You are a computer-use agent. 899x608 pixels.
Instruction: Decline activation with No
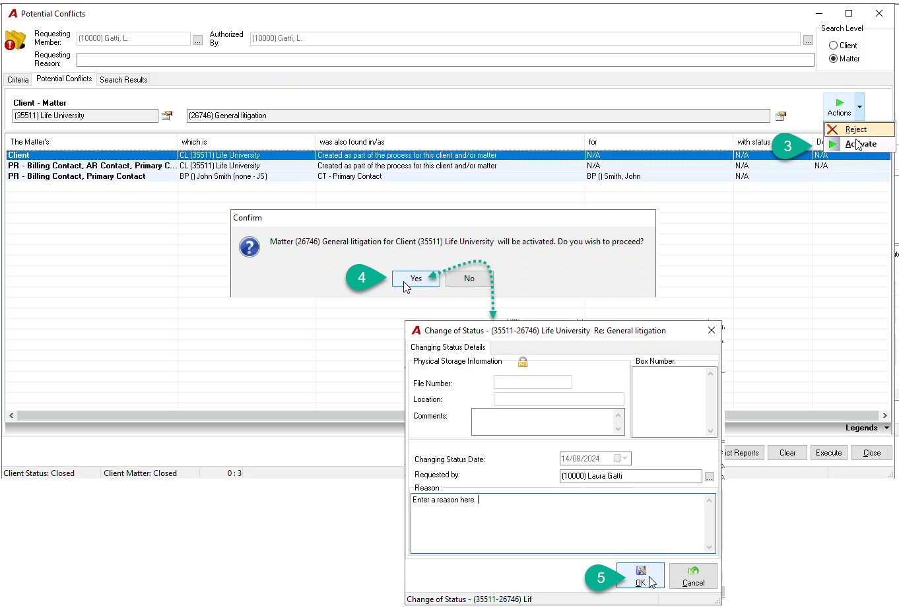(x=469, y=279)
